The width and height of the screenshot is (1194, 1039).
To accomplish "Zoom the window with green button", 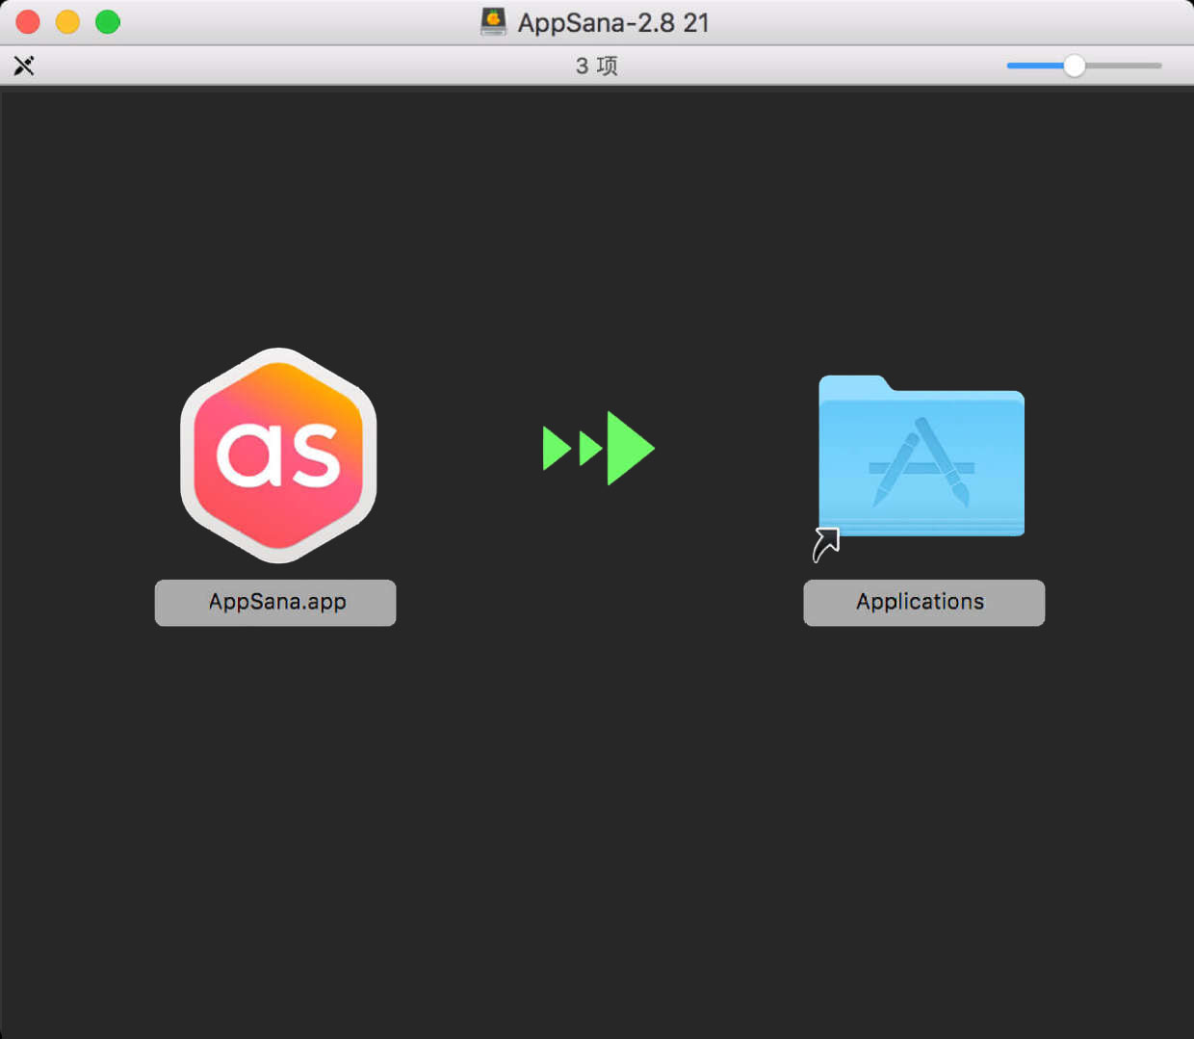I will click(x=108, y=22).
